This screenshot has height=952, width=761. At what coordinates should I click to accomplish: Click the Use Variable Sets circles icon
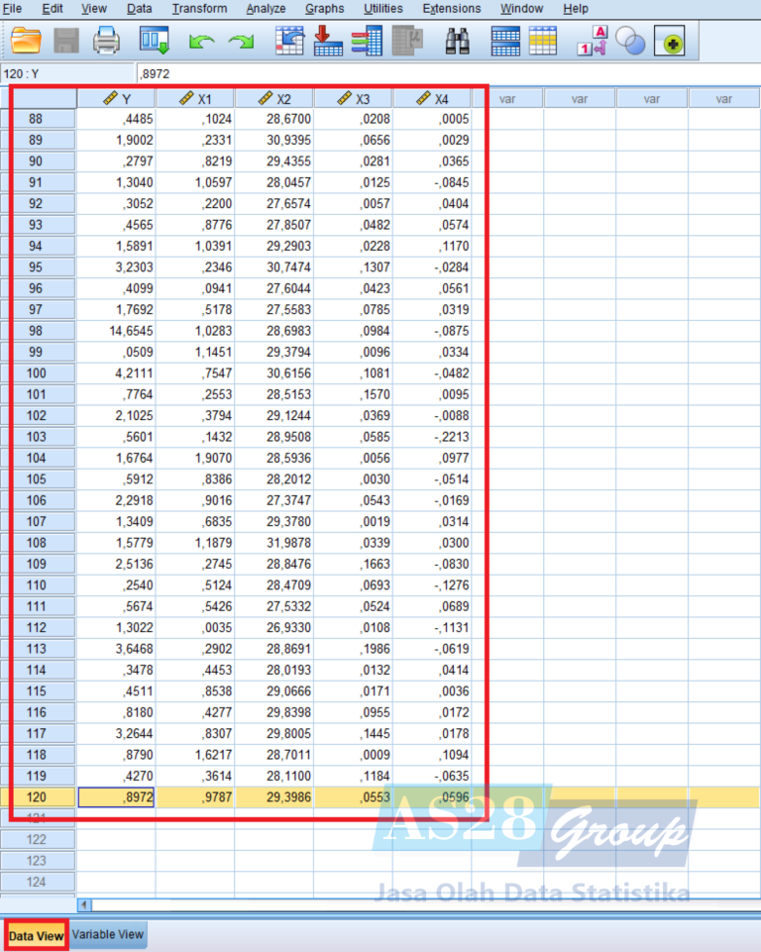tap(630, 42)
